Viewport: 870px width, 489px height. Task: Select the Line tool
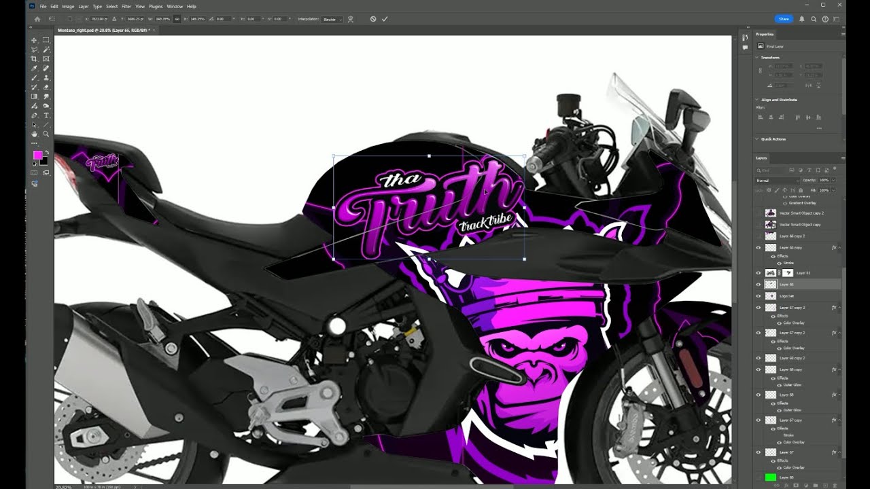point(46,125)
